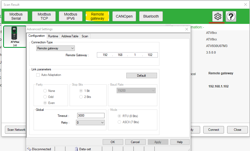Viewport: 250px width, 151px height.
Task: Select the Modbus Serial scan option
Action: point(16,16)
